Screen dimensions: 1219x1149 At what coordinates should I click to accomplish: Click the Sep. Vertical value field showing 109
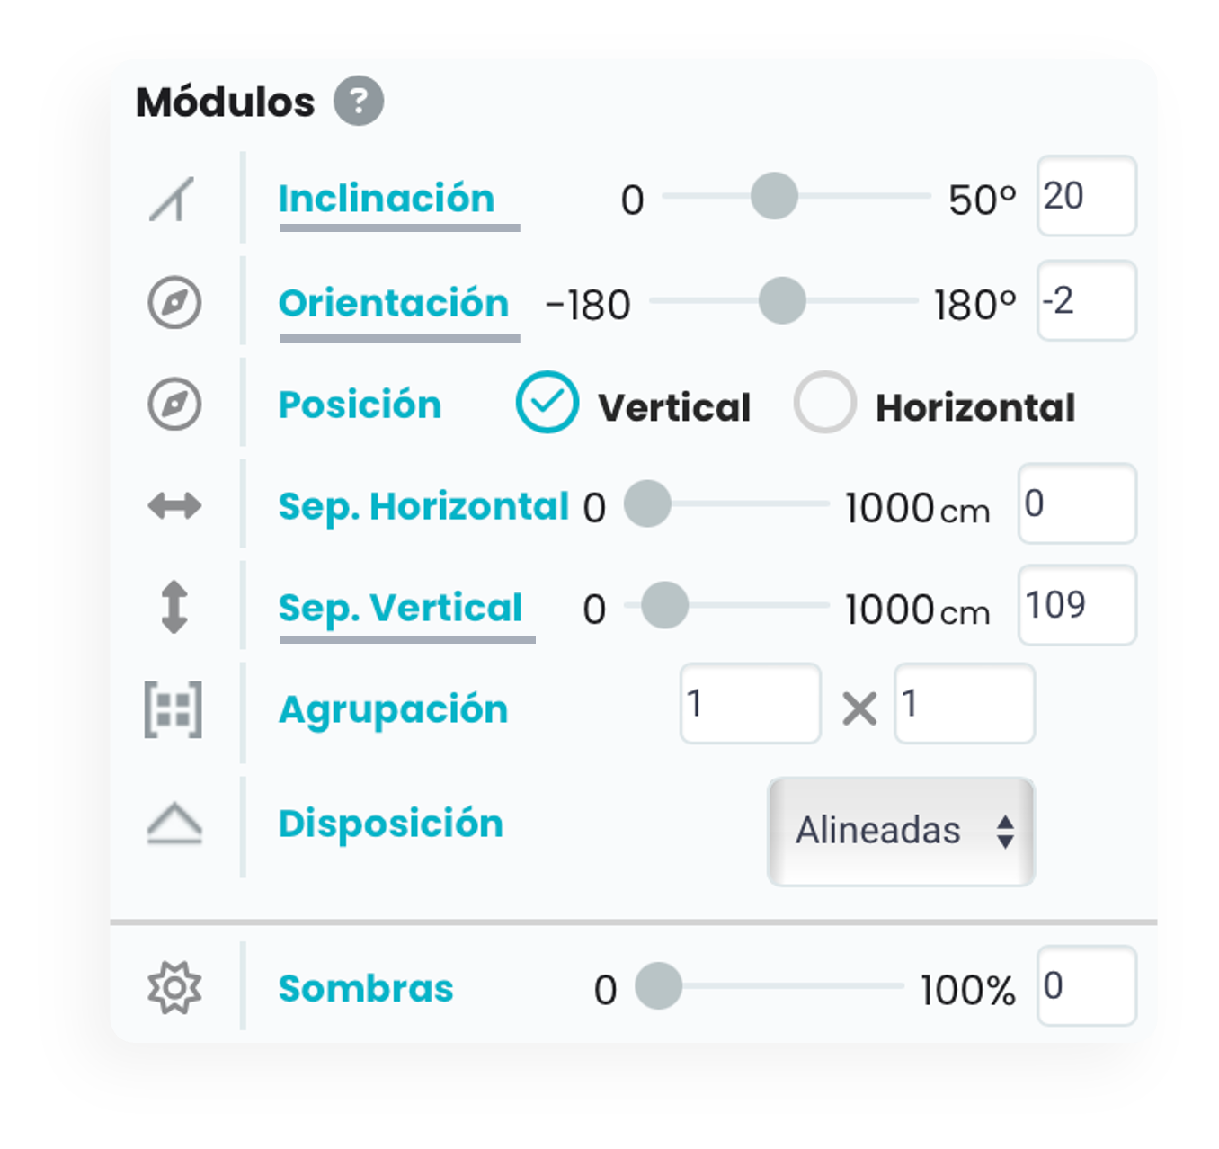click(x=1077, y=605)
